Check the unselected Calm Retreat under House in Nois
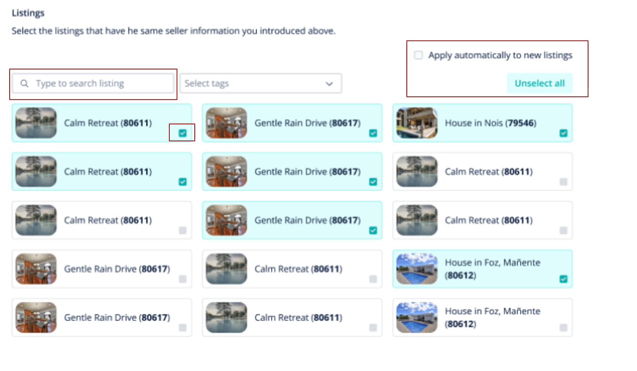The width and height of the screenshot is (637, 371). pyautogui.click(x=563, y=182)
